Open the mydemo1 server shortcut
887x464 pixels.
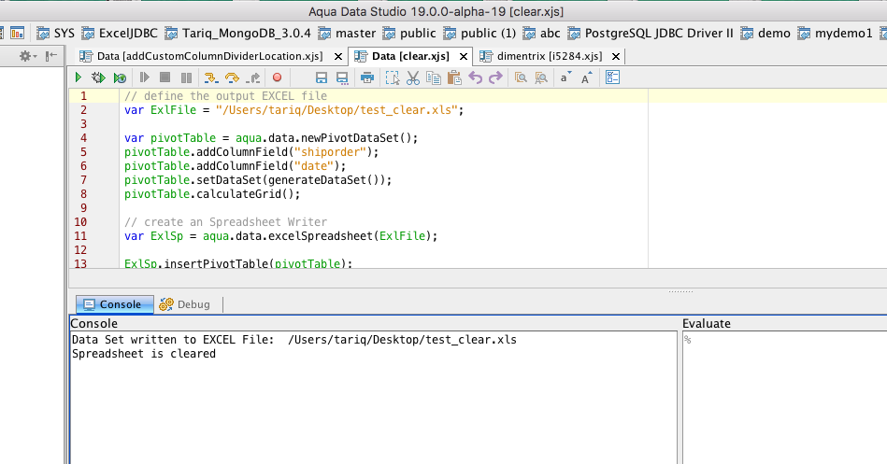click(x=835, y=34)
